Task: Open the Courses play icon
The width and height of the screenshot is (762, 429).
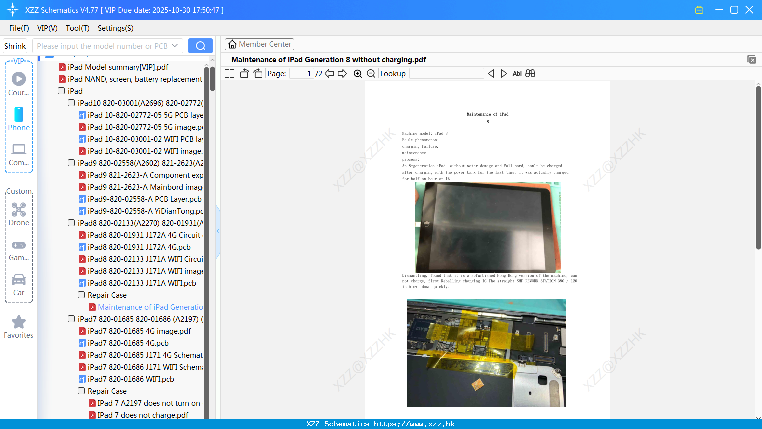Action: click(19, 79)
